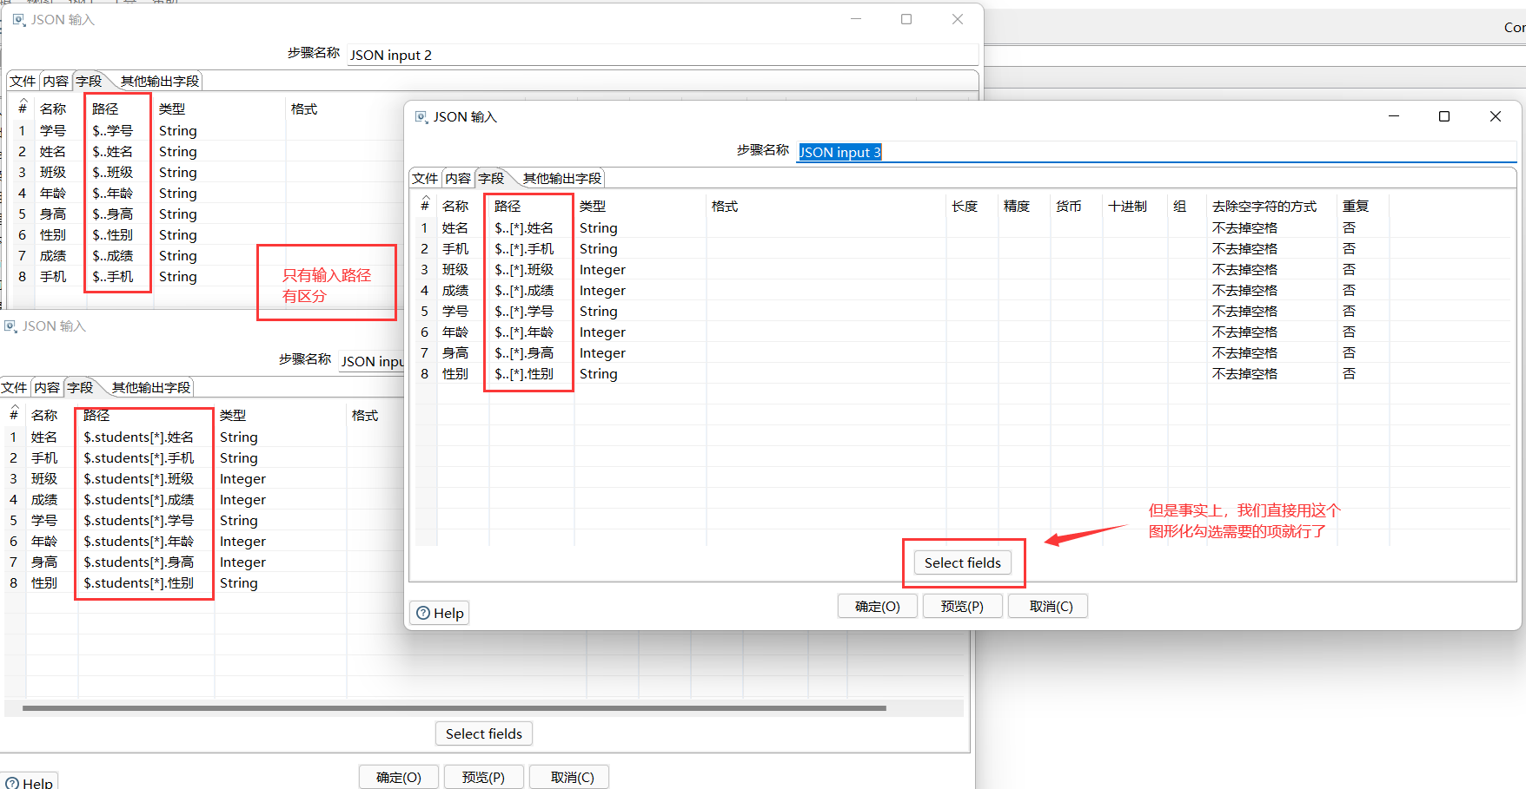Minimize the JSON input 3 dialog window

(1394, 116)
